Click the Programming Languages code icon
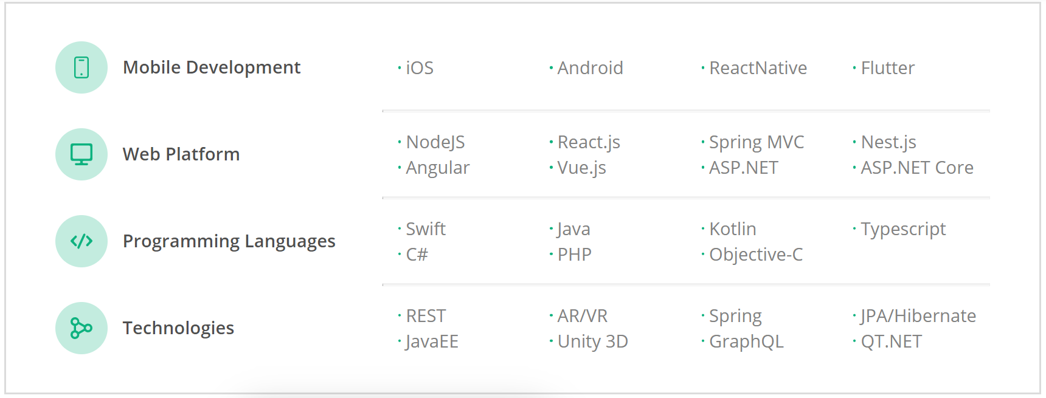1046x398 pixels. tap(81, 241)
